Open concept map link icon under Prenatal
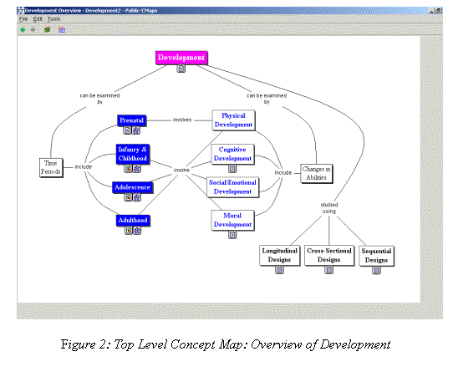Viewport: 453px width, 377px height. pyautogui.click(x=136, y=130)
